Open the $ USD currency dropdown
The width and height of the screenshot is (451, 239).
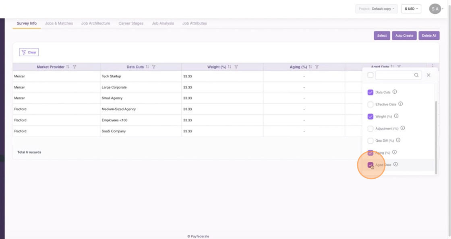point(411,8)
